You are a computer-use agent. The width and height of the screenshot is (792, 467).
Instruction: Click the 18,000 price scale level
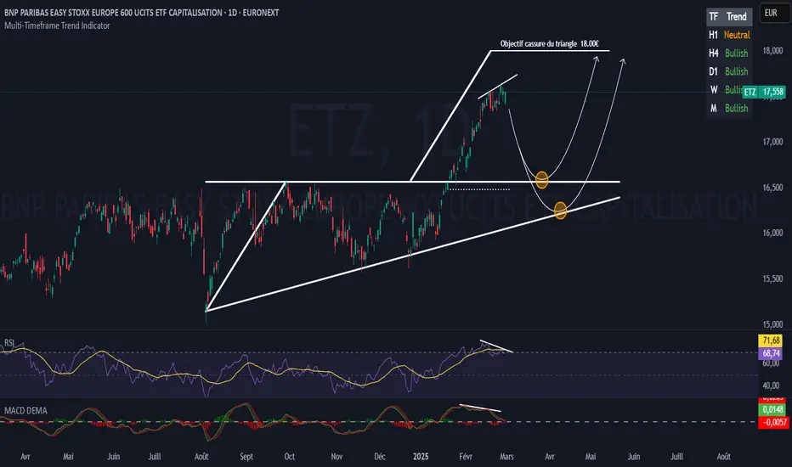[772, 50]
